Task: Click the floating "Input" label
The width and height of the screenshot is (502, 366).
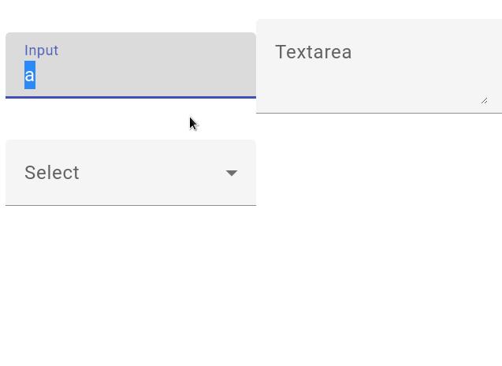Action: point(41,50)
